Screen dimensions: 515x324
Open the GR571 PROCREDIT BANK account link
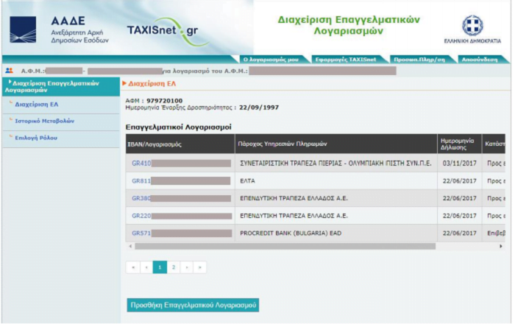tap(141, 233)
